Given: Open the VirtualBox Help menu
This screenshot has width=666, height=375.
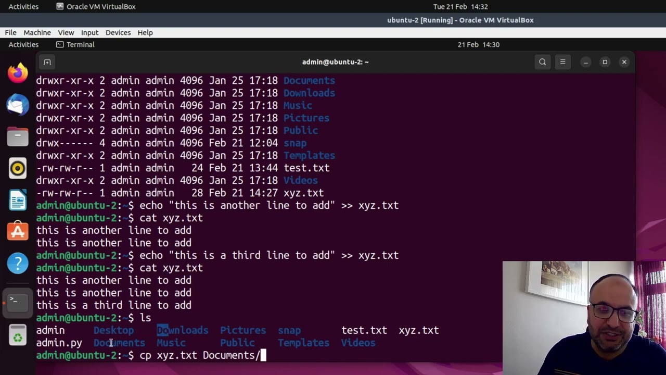Looking at the screenshot, I should tap(145, 32).
